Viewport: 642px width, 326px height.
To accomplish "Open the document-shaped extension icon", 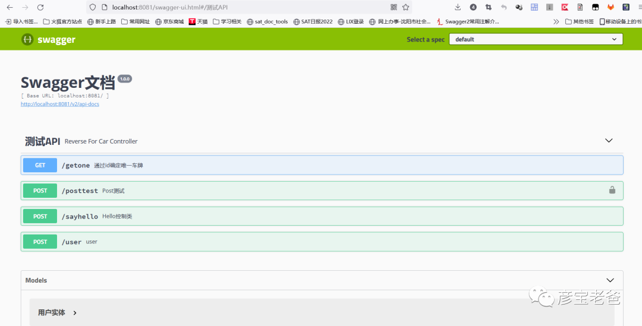I will coord(580,7).
